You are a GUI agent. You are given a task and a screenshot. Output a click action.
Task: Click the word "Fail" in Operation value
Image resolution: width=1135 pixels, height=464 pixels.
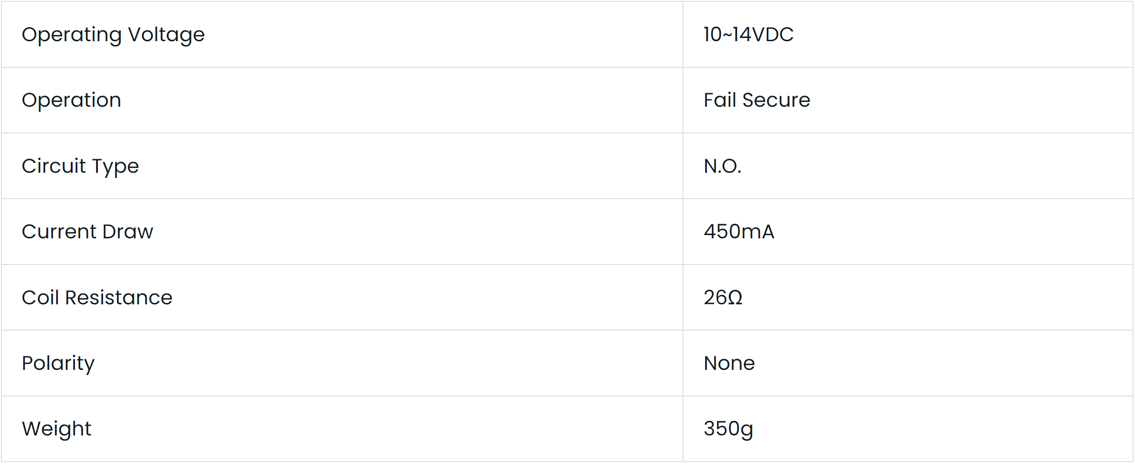(x=719, y=100)
